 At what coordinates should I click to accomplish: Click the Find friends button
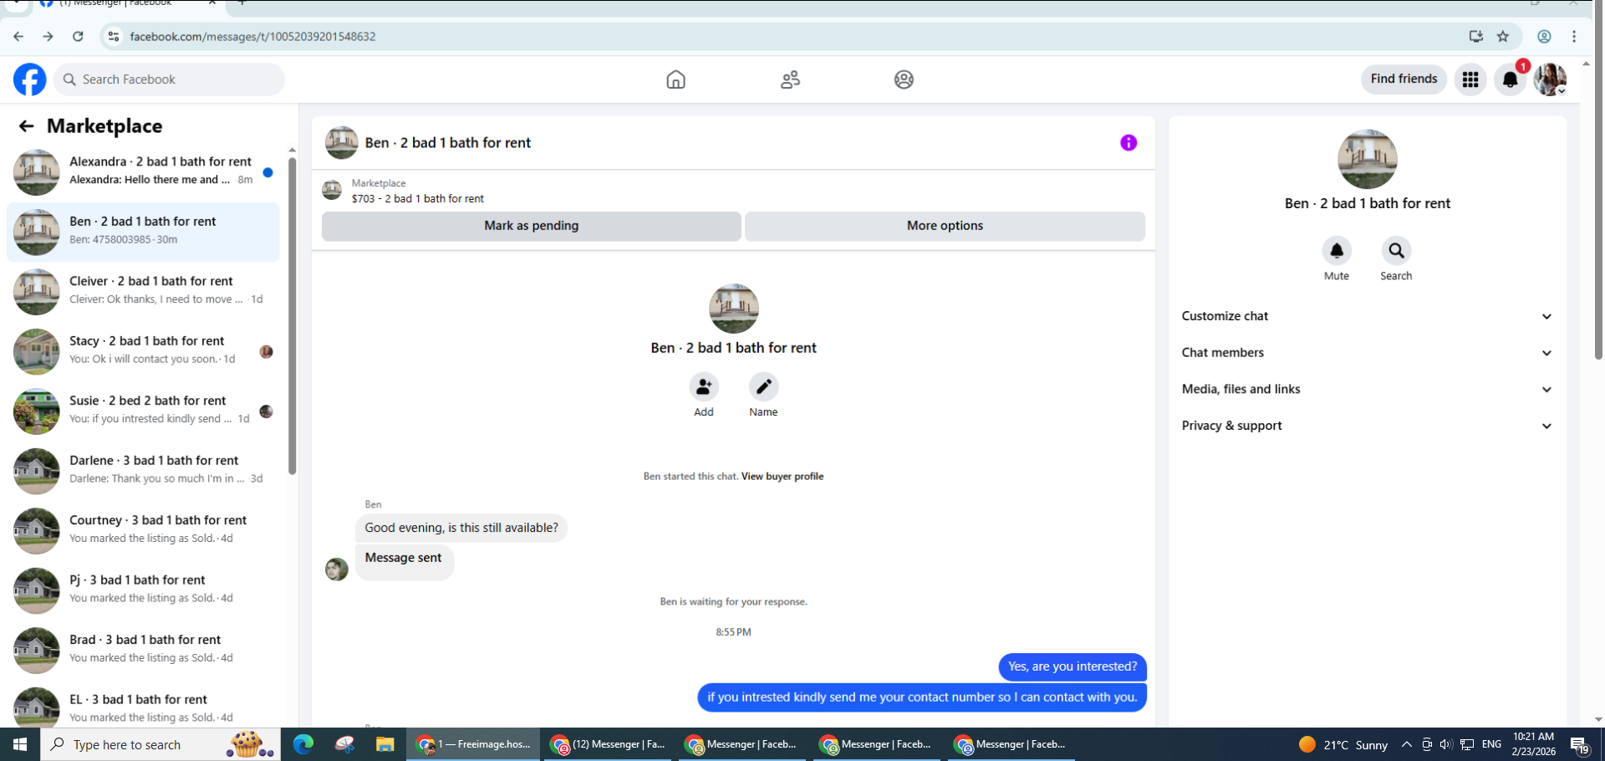[1404, 79]
